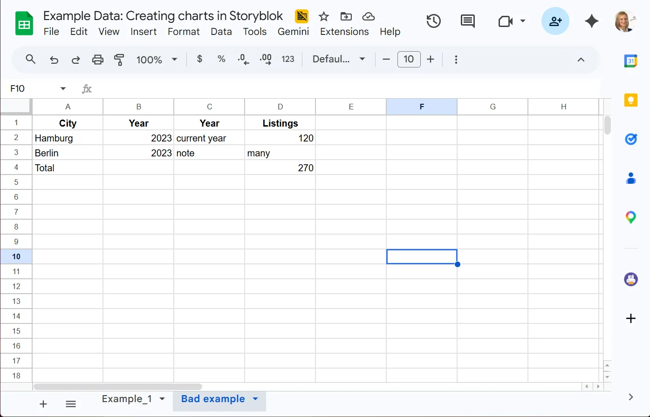Show the all sheets list

[71, 404]
